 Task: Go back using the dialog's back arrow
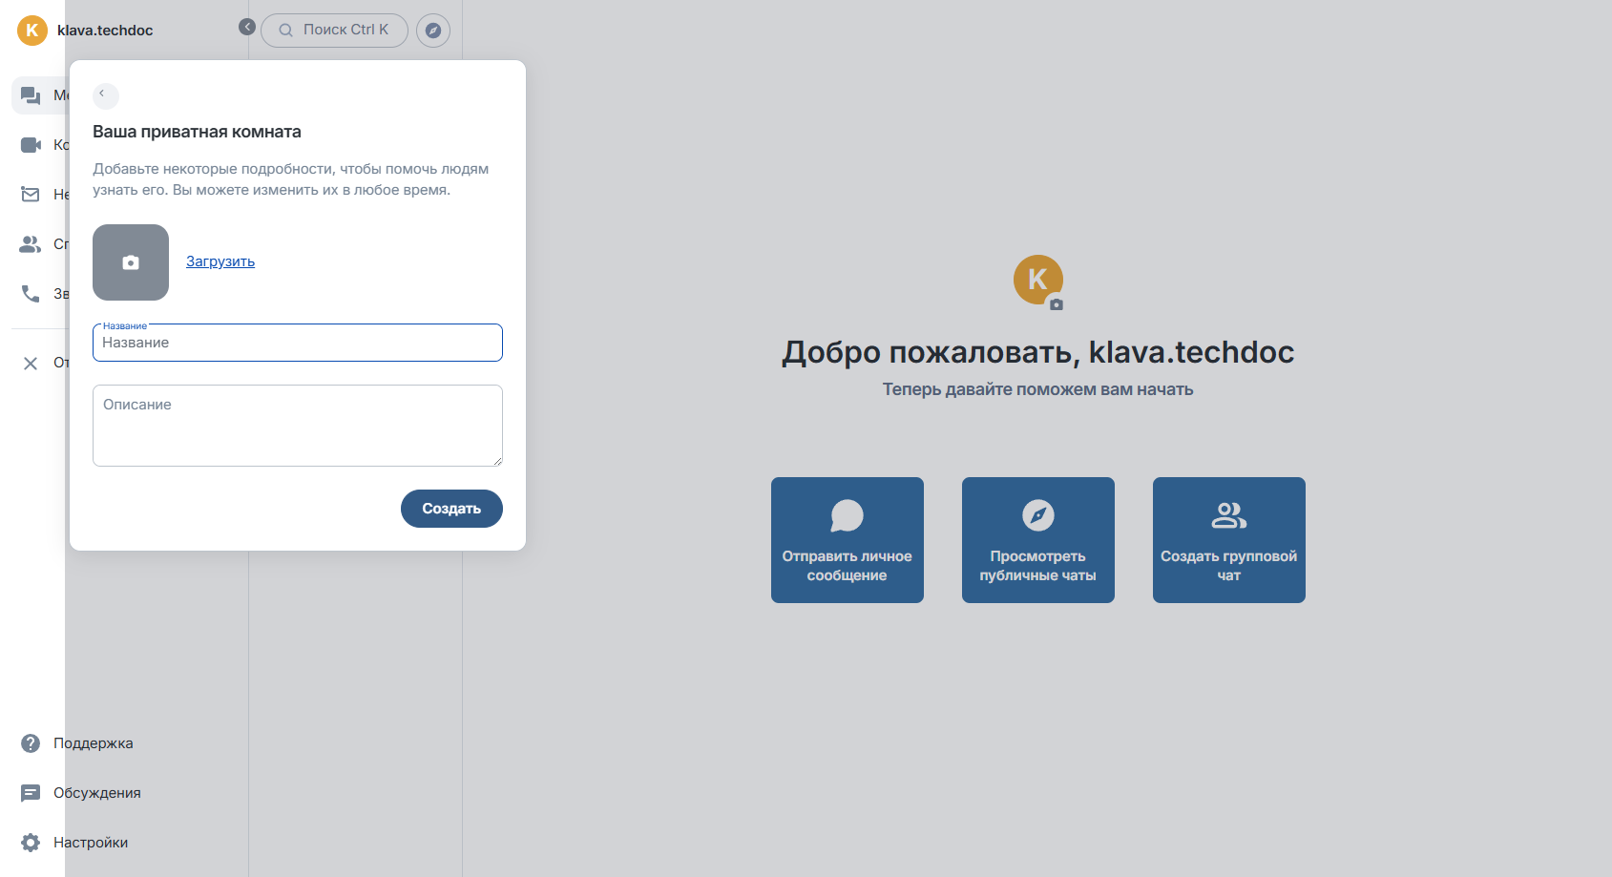106,95
